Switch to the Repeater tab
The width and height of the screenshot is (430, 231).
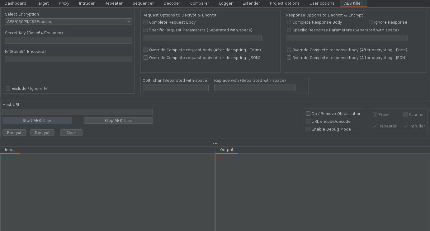point(114,3)
